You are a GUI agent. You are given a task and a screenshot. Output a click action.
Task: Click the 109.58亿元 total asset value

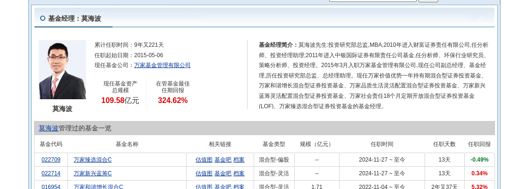pyautogui.click(x=120, y=100)
